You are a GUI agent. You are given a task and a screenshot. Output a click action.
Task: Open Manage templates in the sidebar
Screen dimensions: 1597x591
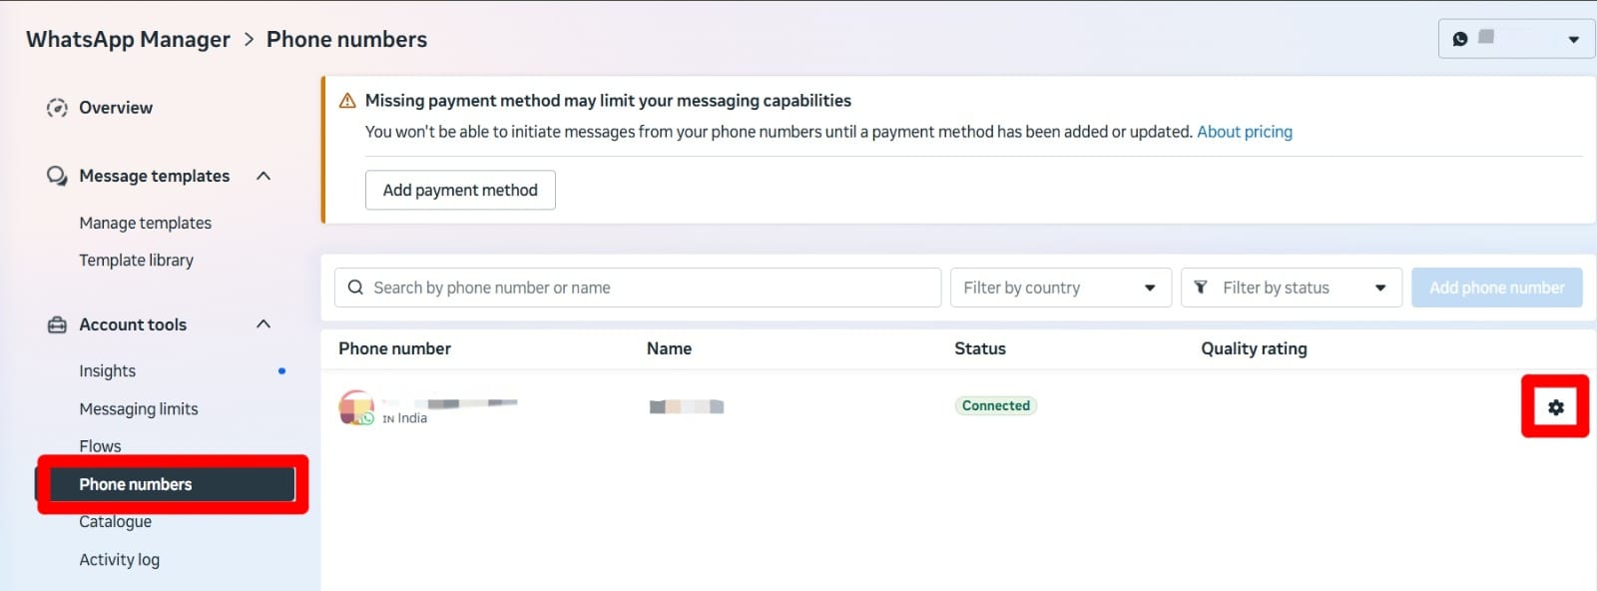click(146, 223)
